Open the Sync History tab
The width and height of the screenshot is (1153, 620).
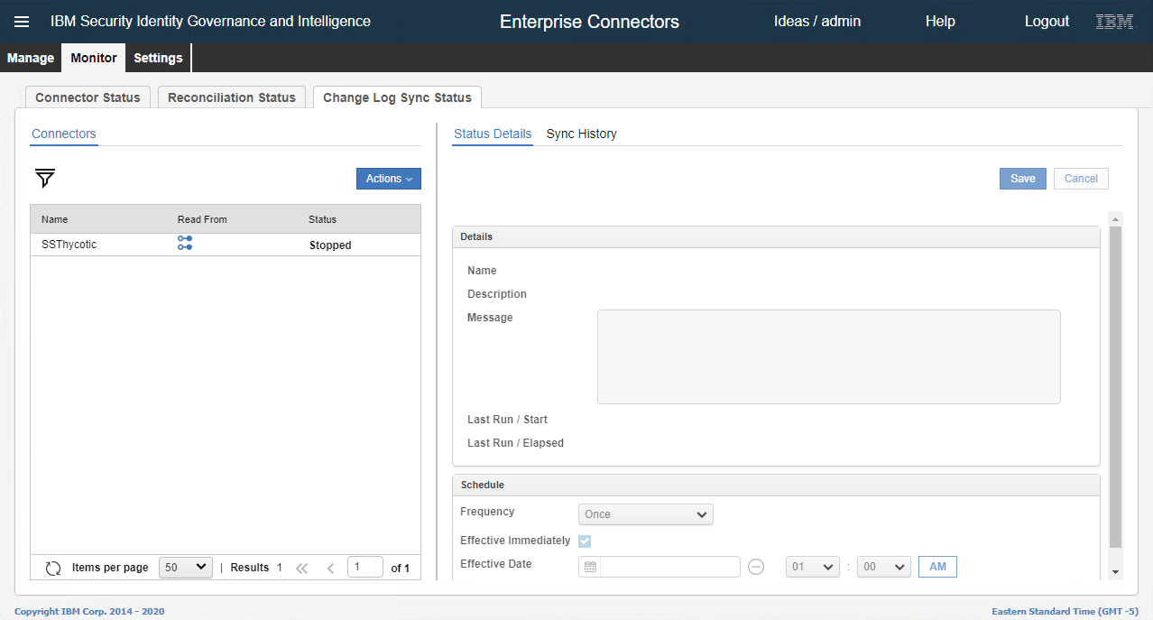click(x=581, y=134)
